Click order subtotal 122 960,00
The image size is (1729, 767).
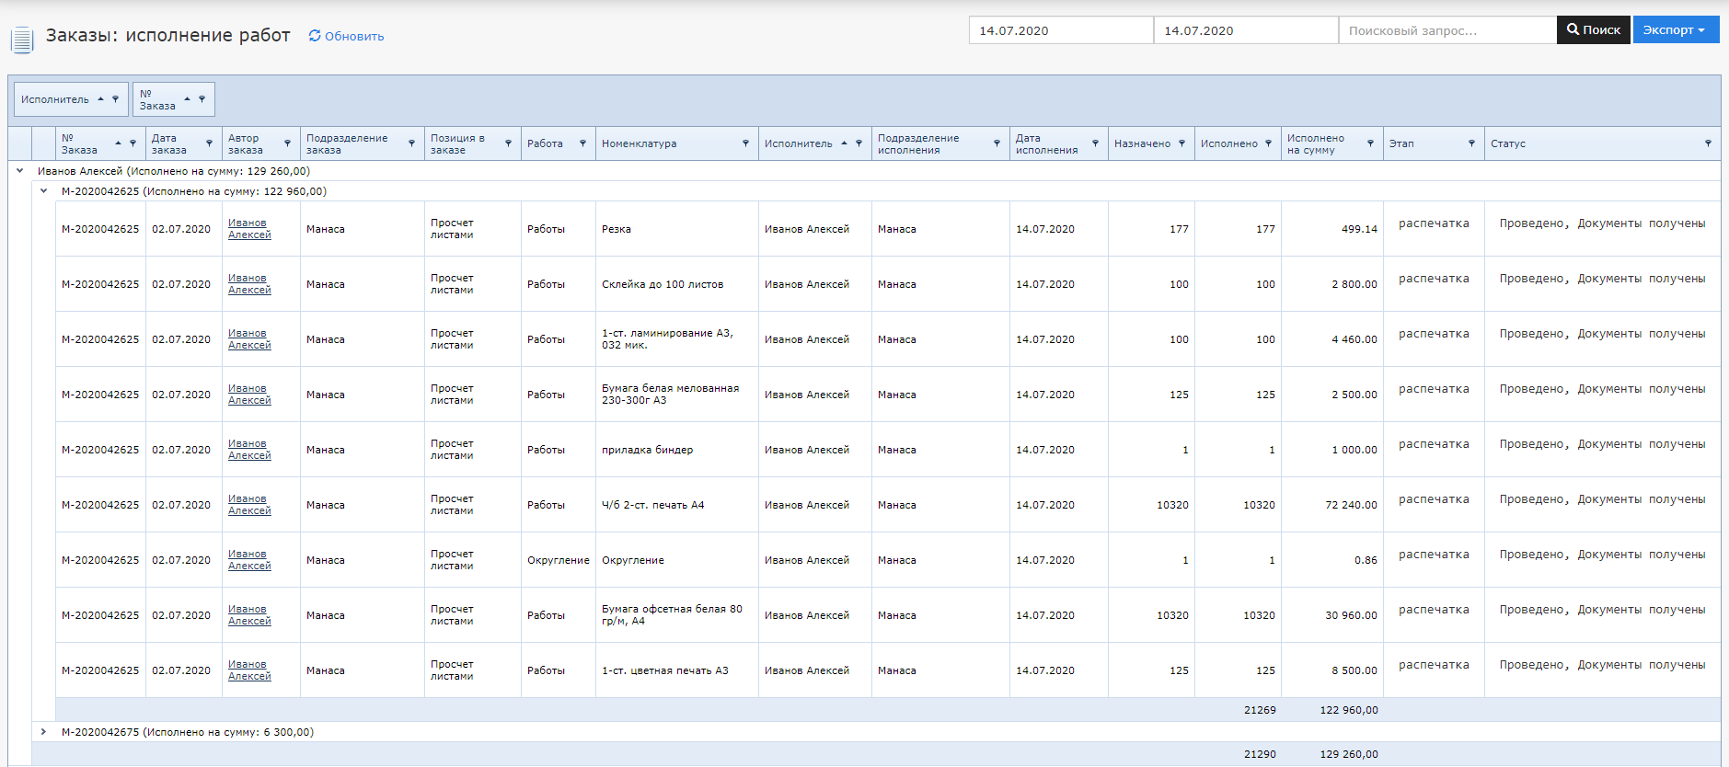tap(1349, 710)
